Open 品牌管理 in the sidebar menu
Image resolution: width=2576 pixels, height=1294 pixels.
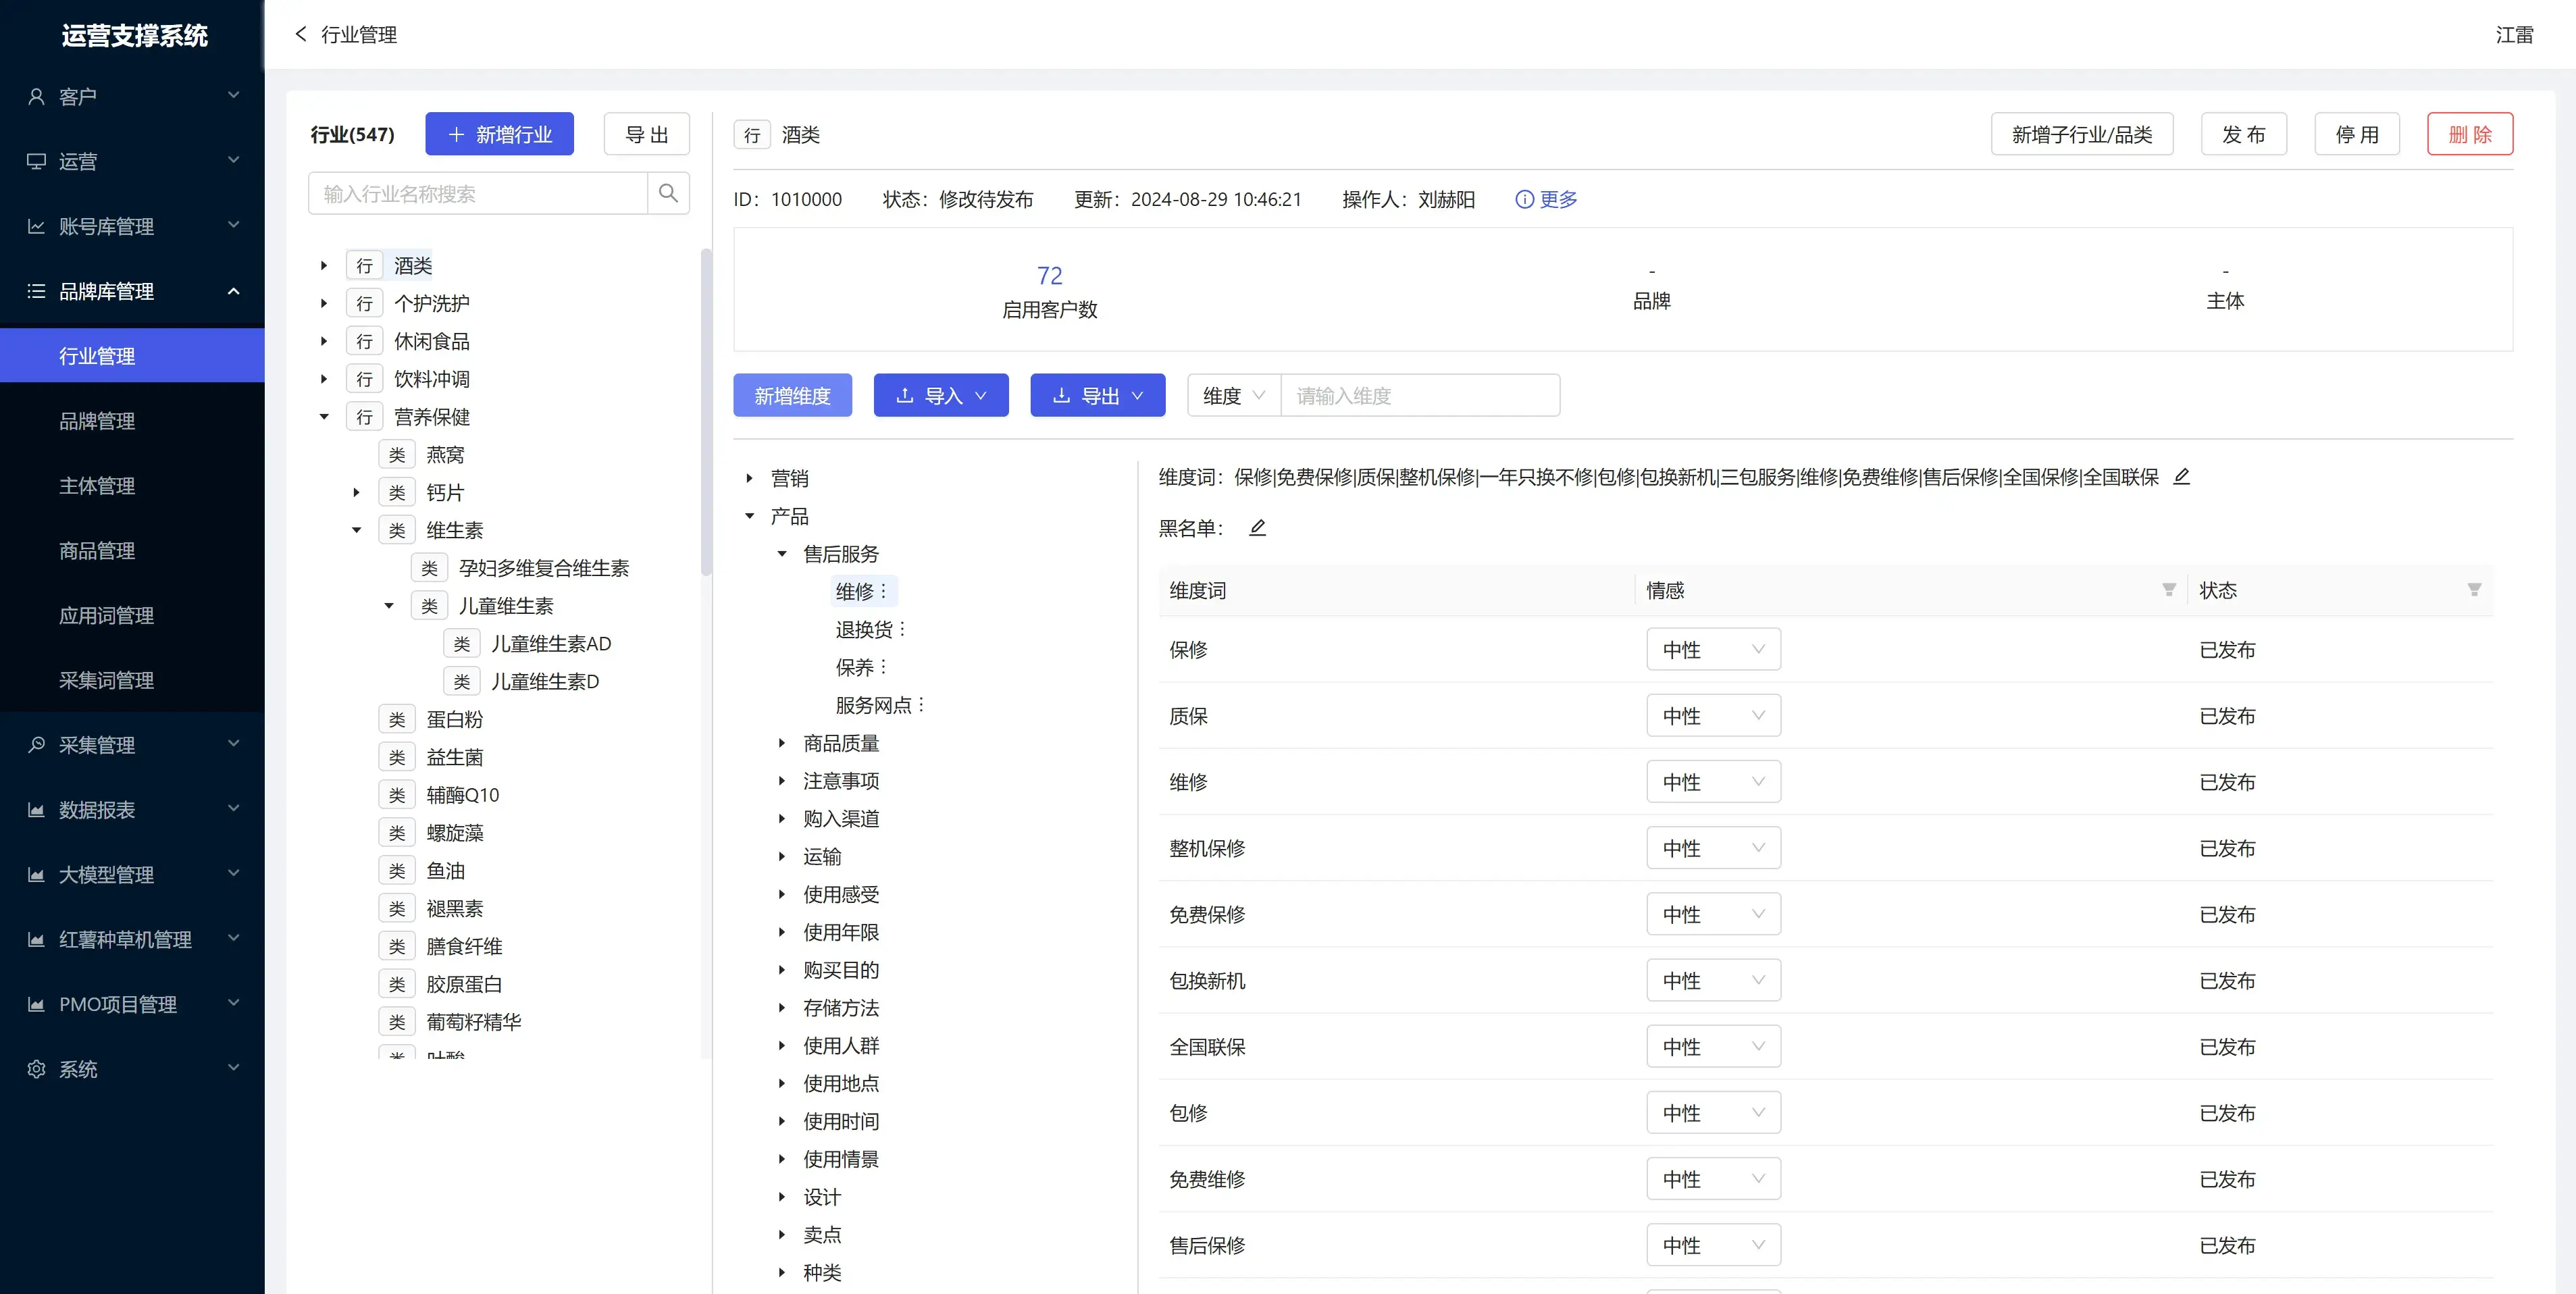tap(97, 421)
